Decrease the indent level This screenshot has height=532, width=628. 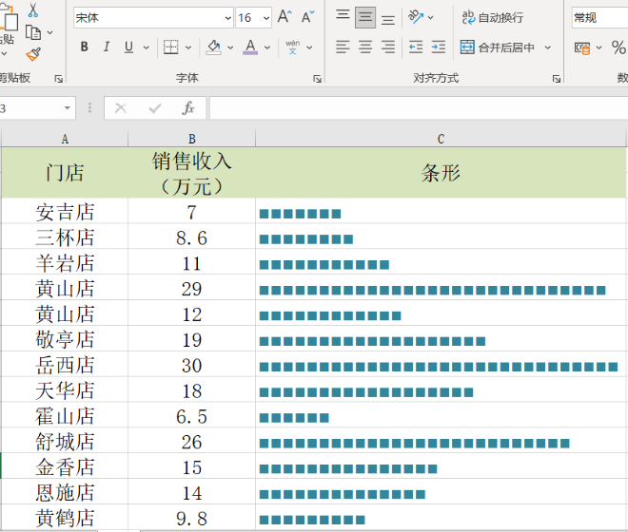416,47
